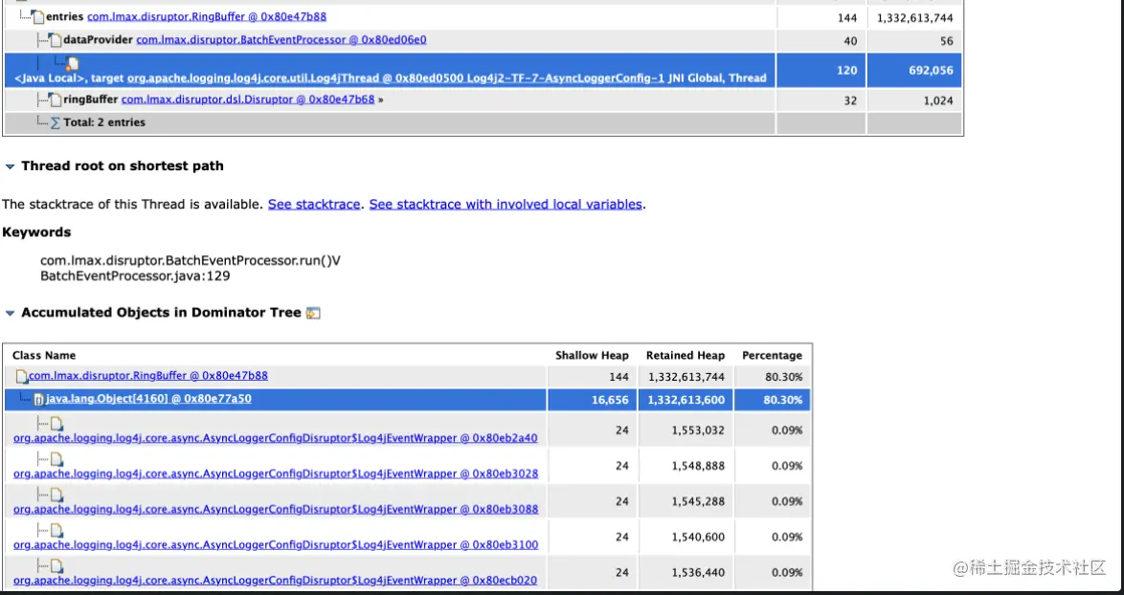Open Log4jEventWrapper @ 0x80eb3028 link
Viewport: 1124px width, 595px height.
276,474
